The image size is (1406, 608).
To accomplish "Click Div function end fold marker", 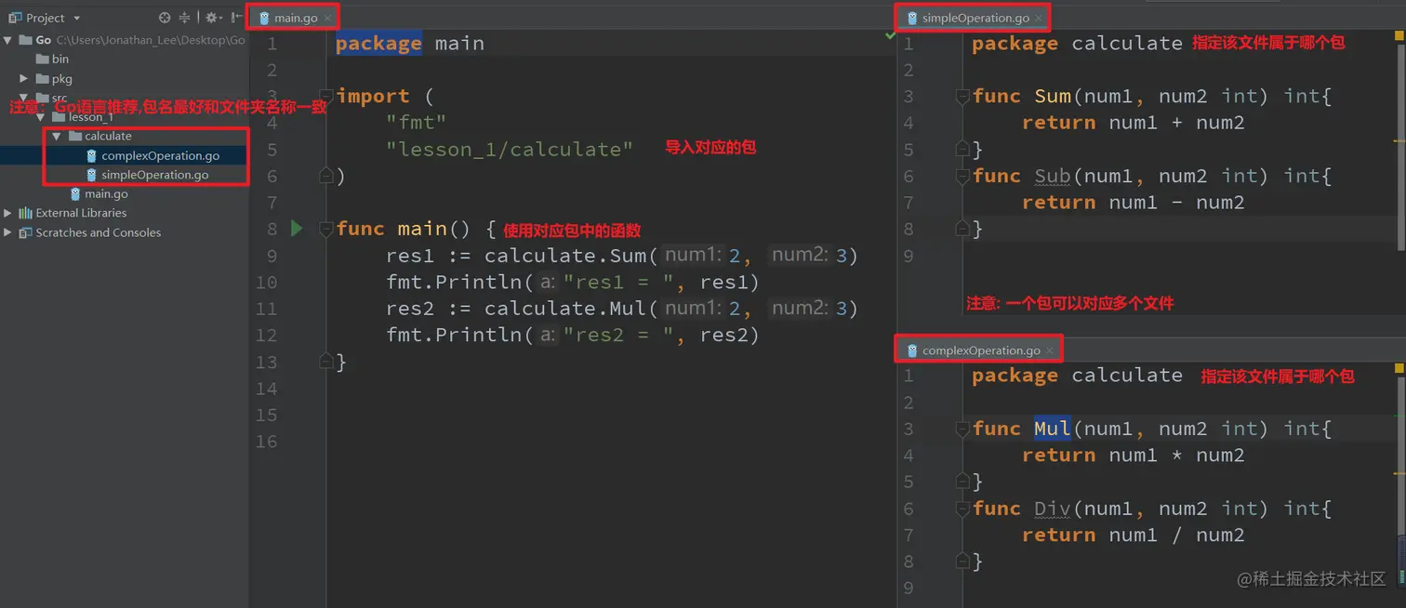I will [x=962, y=561].
